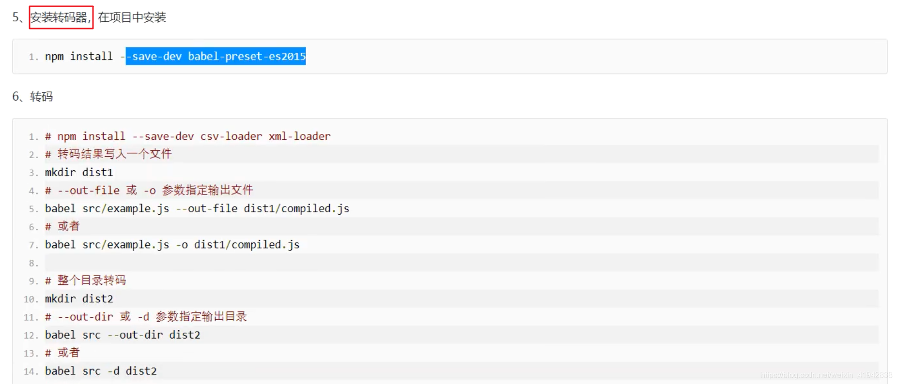Click line number 1 of the install block

pos(33,57)
